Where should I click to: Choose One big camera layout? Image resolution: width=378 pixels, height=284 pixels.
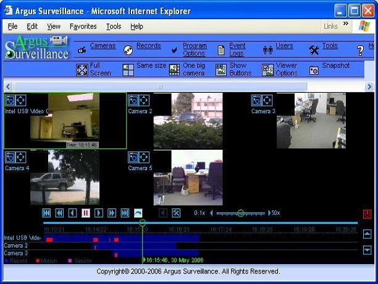(x=187, y=69)
